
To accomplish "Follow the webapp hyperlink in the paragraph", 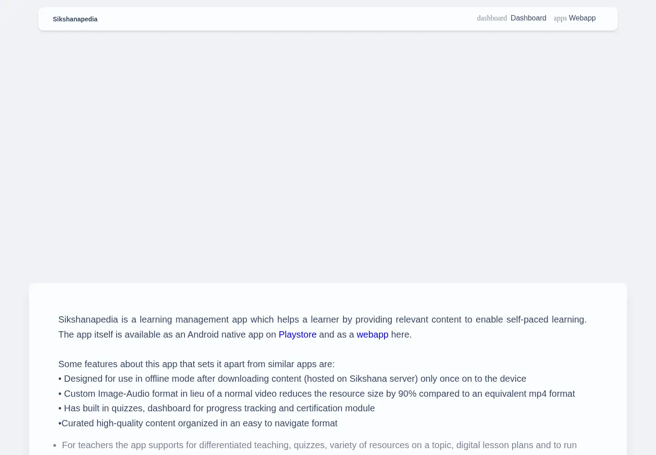I will pyautogui.click(x=373, y=334).
